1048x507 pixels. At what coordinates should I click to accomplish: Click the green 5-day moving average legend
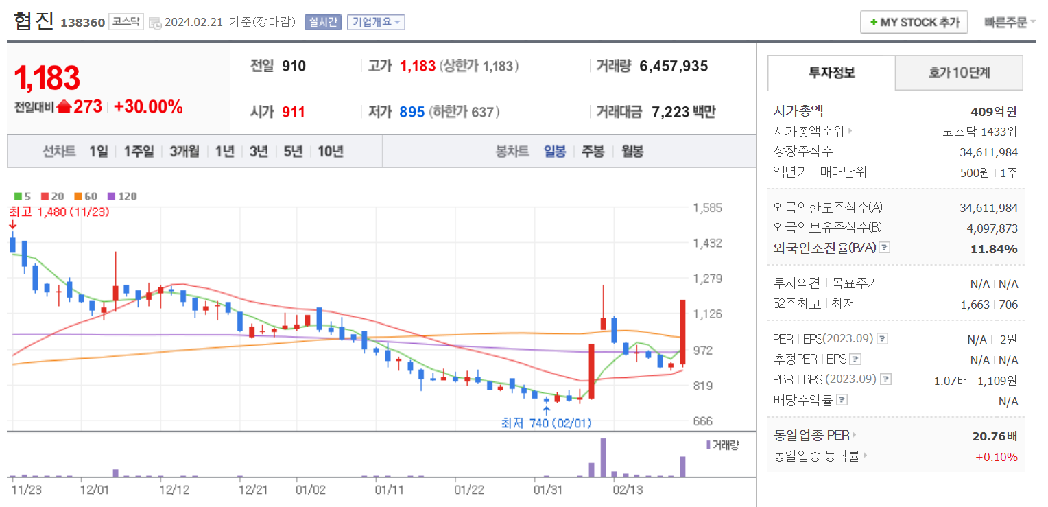[x=22, y=196]
